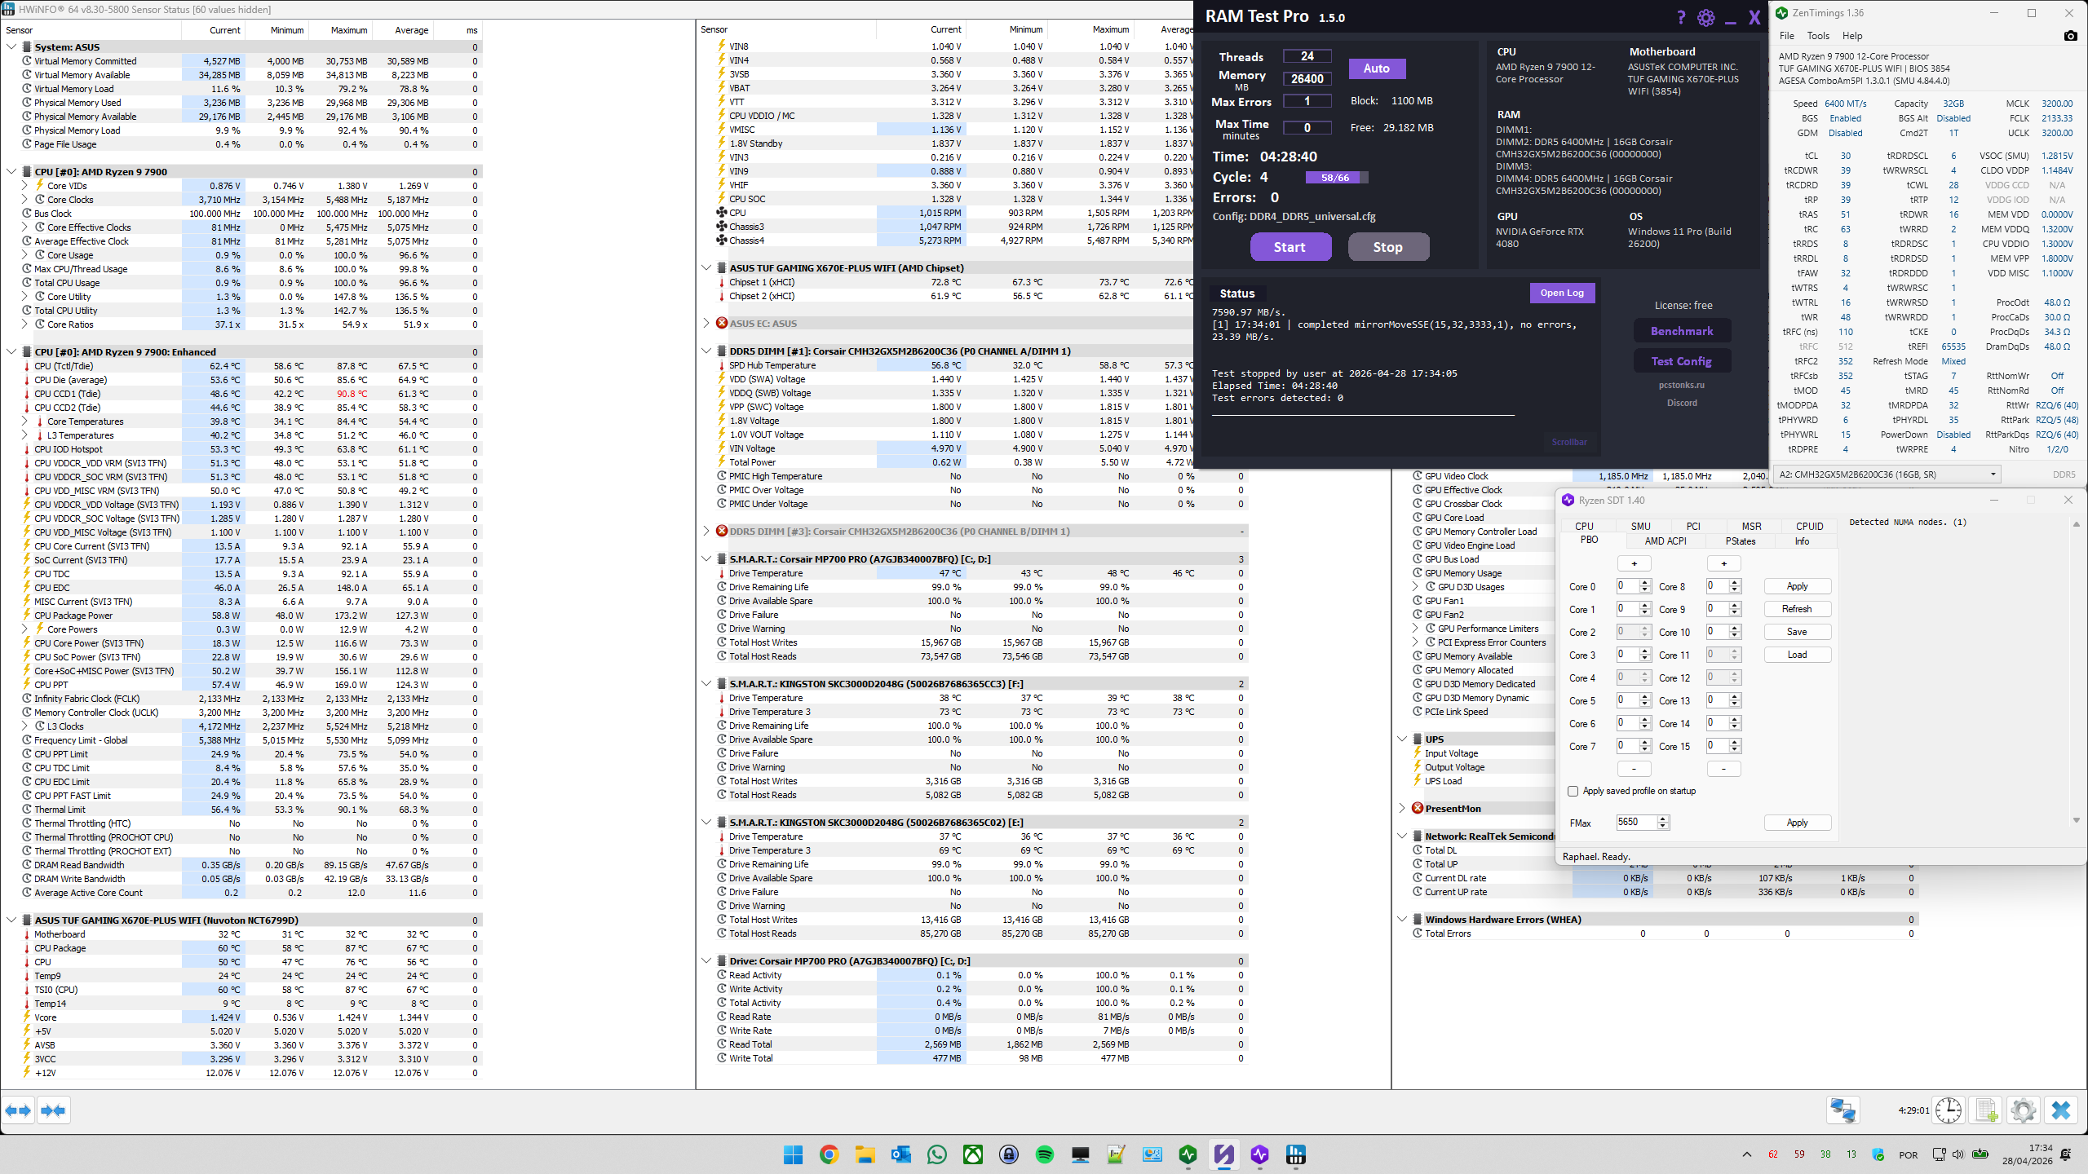This screenshot has height=1174, width=2088.
Task: Collapse the System: ASUS sensor group
Action: [x=11, y=47]
